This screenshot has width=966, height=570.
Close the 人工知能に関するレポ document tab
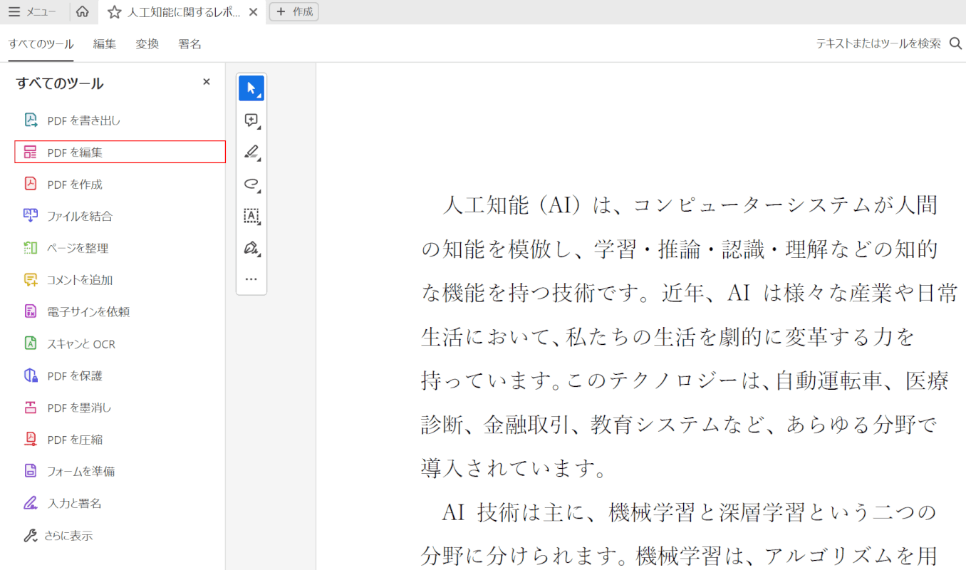(253, 12)
